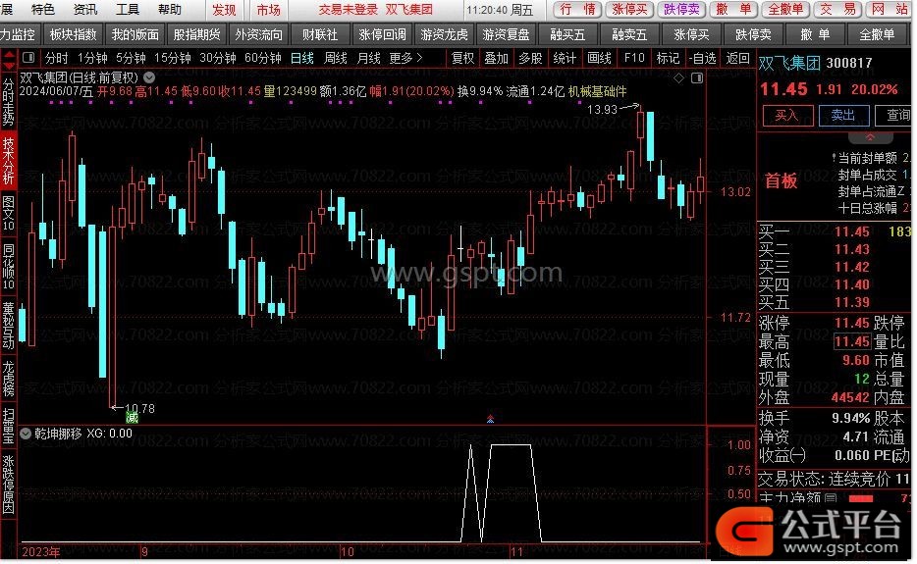
Task: Click the red 买入 buy button
Action: 787,115
